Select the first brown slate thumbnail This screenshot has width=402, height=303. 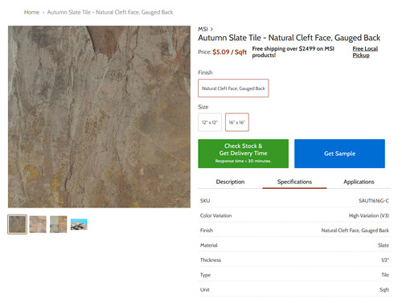point(18,224)
